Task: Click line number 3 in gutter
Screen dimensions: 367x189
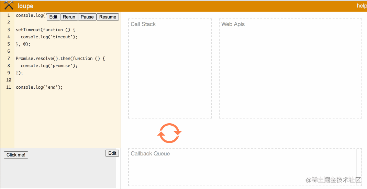Action: pos(9,30)
